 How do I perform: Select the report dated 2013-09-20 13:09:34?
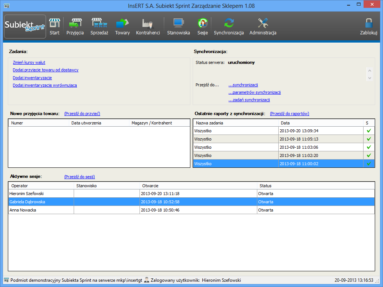click(x=284, y=131)
